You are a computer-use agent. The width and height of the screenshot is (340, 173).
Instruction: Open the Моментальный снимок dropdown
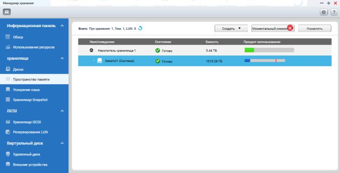[273, 28]
